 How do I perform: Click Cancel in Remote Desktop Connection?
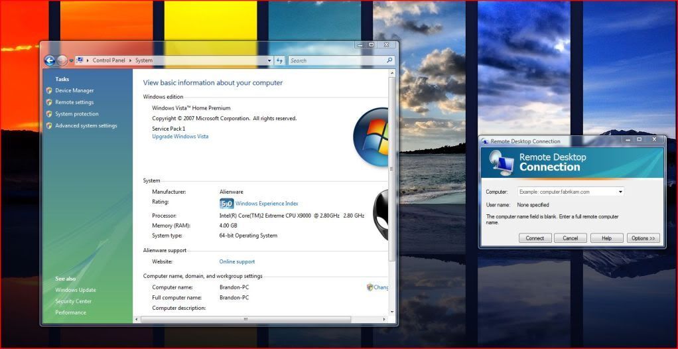coord(571,238)
